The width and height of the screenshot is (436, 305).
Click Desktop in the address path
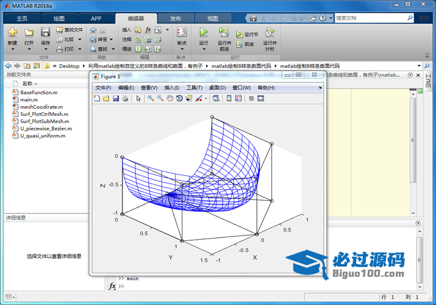[70, 66]
